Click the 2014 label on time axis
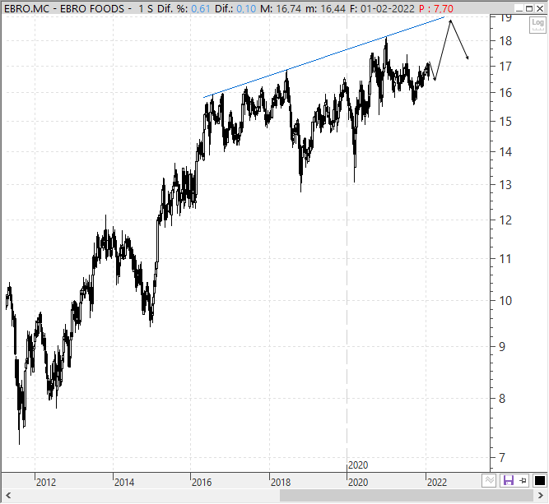 coord(124,483)
